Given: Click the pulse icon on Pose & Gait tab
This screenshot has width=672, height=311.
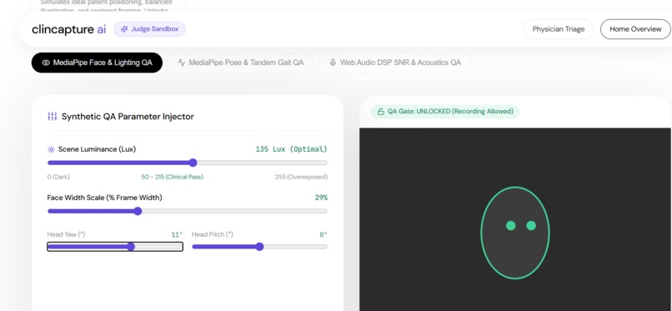Looking at the screenshot, I should pyautogui.click(x=181, y=63).
